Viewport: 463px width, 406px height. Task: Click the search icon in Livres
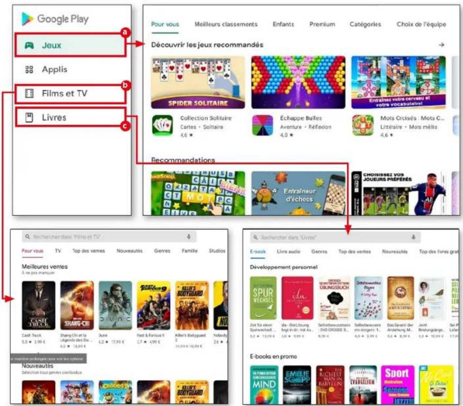(256, 237)
